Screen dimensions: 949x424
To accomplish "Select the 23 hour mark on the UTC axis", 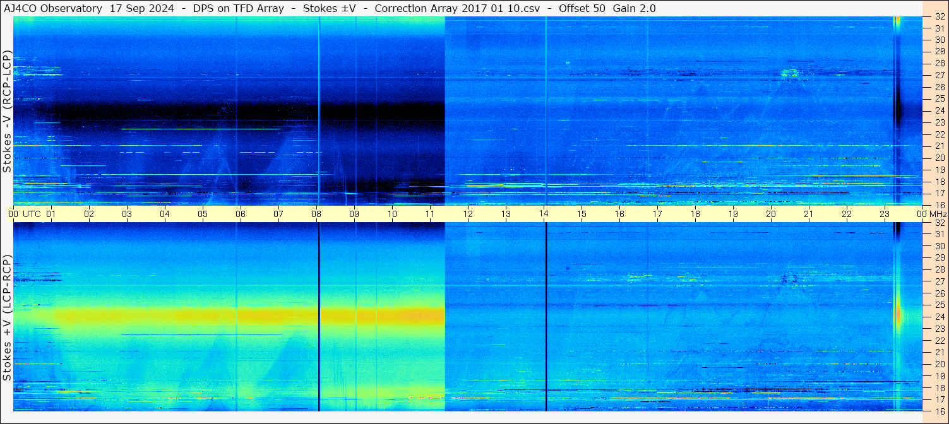I will pyautogui.click(x=885, y=214).
